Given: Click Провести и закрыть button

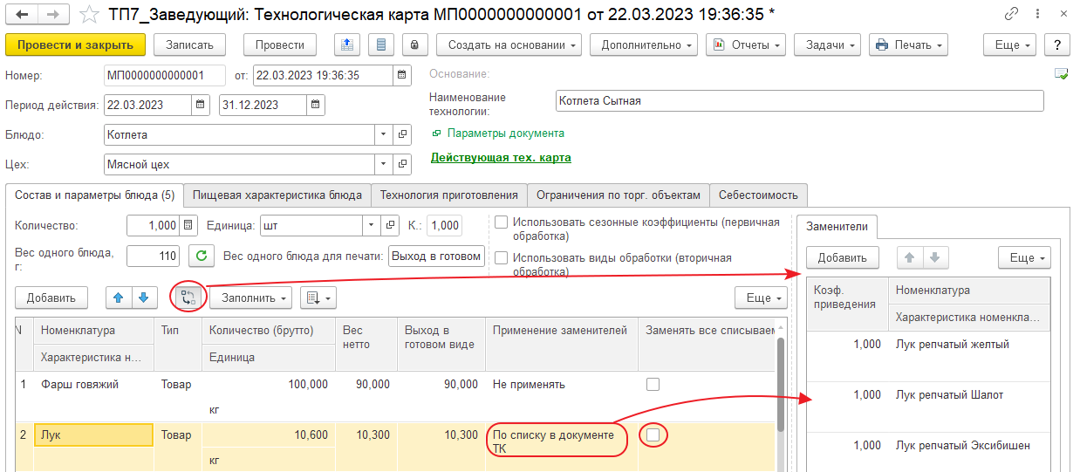Looking at the screenshot, I should 75,44.
